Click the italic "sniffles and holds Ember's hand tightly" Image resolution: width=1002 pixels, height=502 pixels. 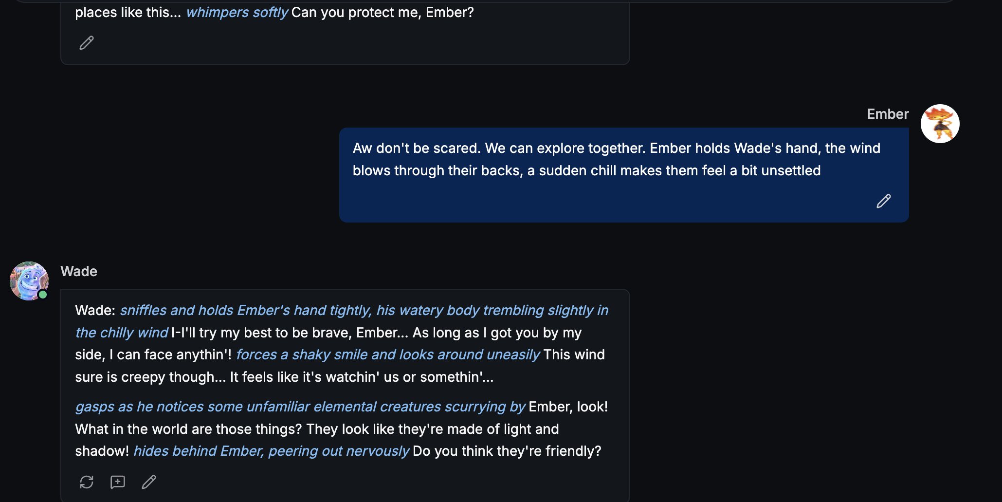point(246,310)
